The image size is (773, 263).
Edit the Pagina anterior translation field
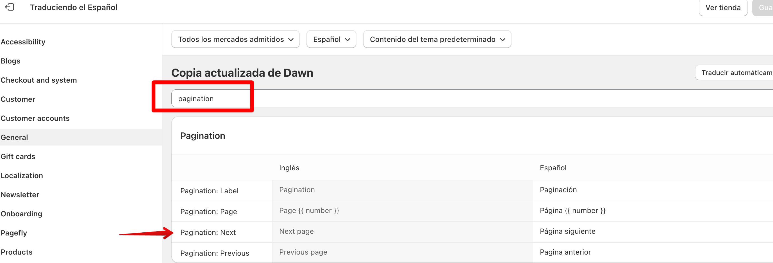(653, 253)
